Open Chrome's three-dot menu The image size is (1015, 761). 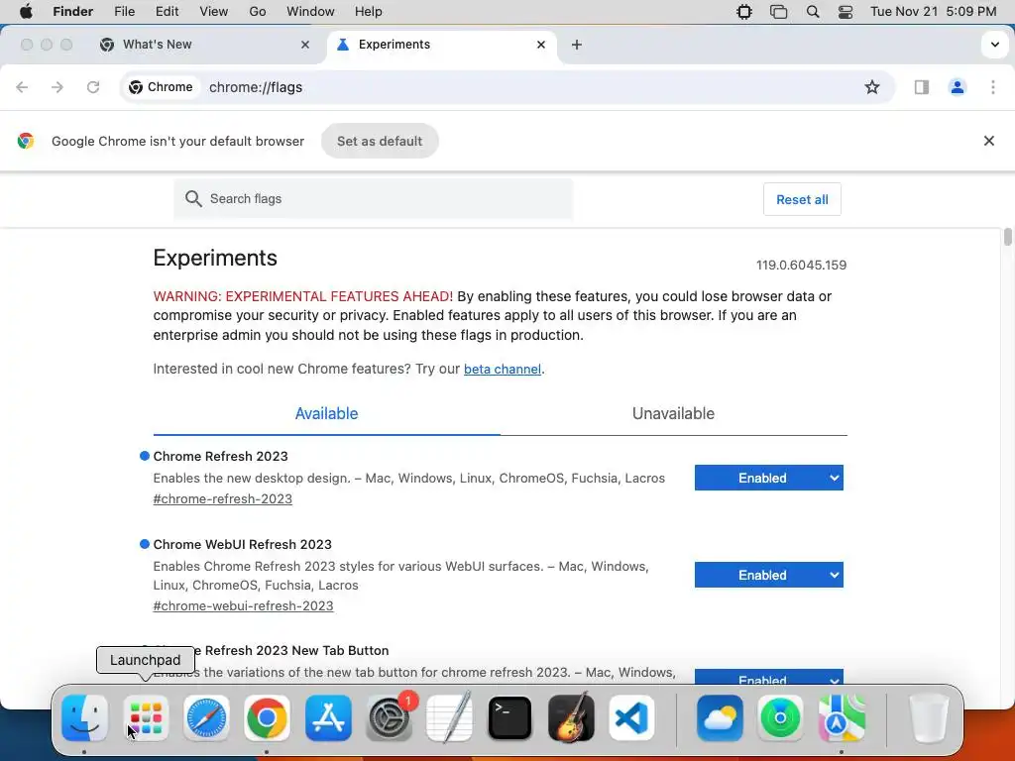(x=993, y=87)
